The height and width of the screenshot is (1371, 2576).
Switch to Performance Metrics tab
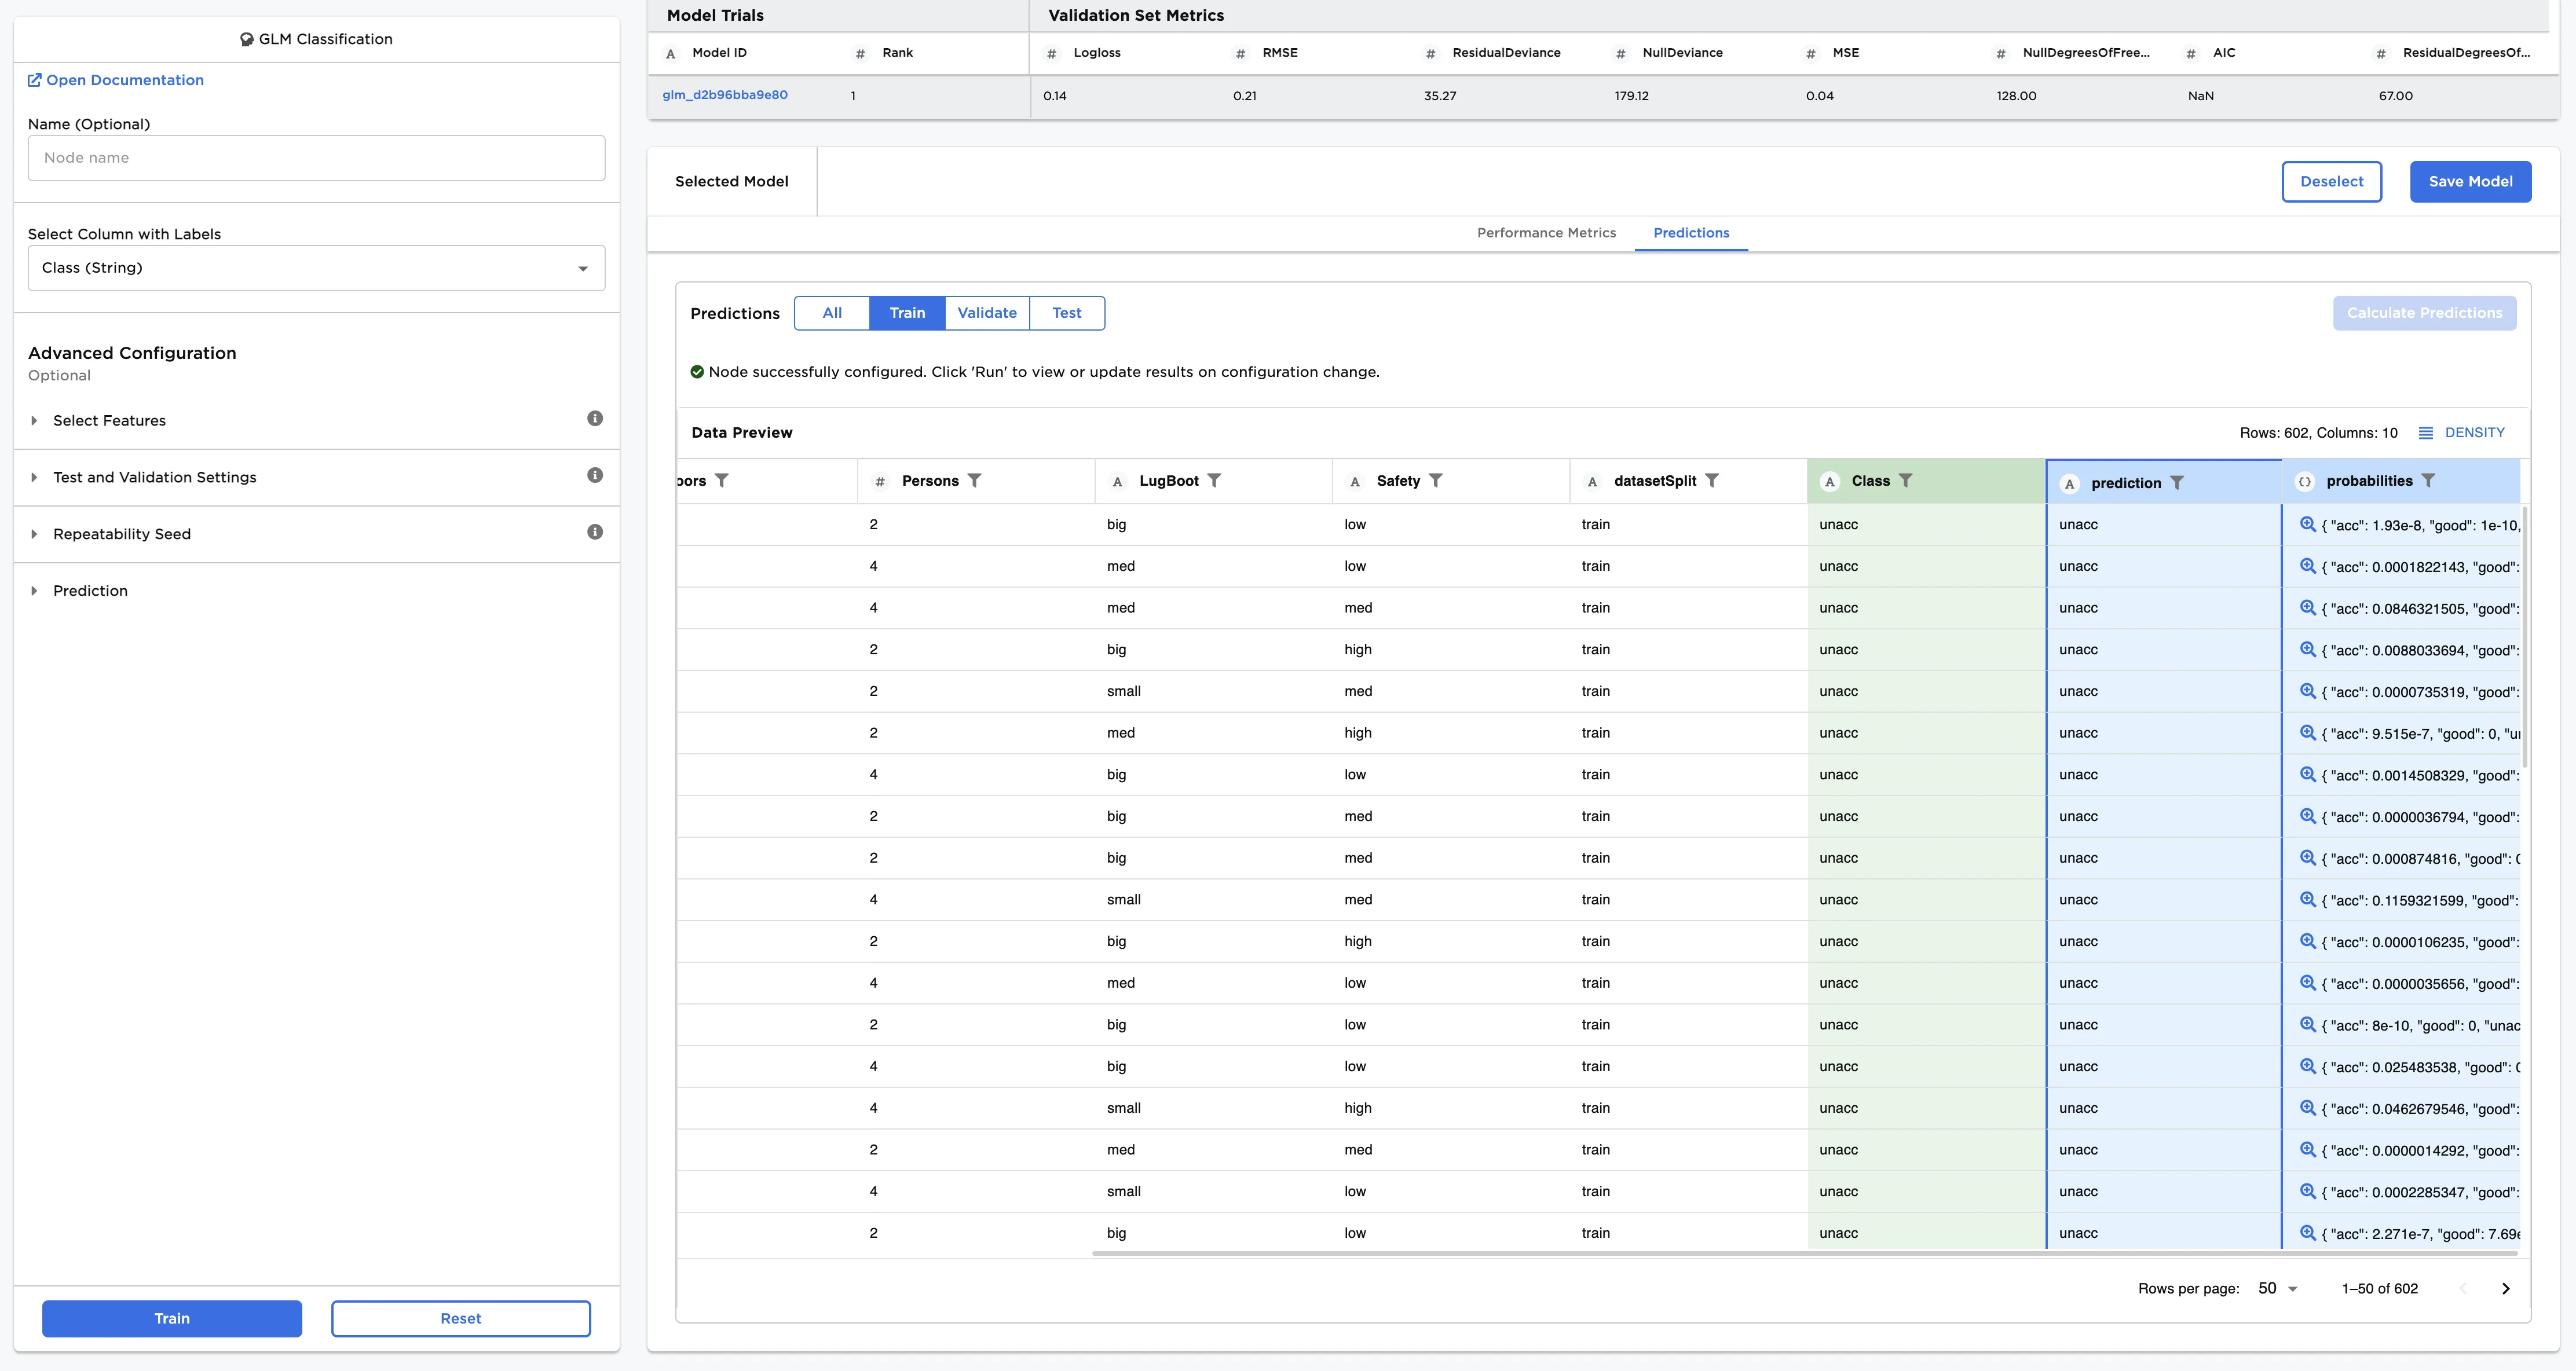(x=1546, y=233)
